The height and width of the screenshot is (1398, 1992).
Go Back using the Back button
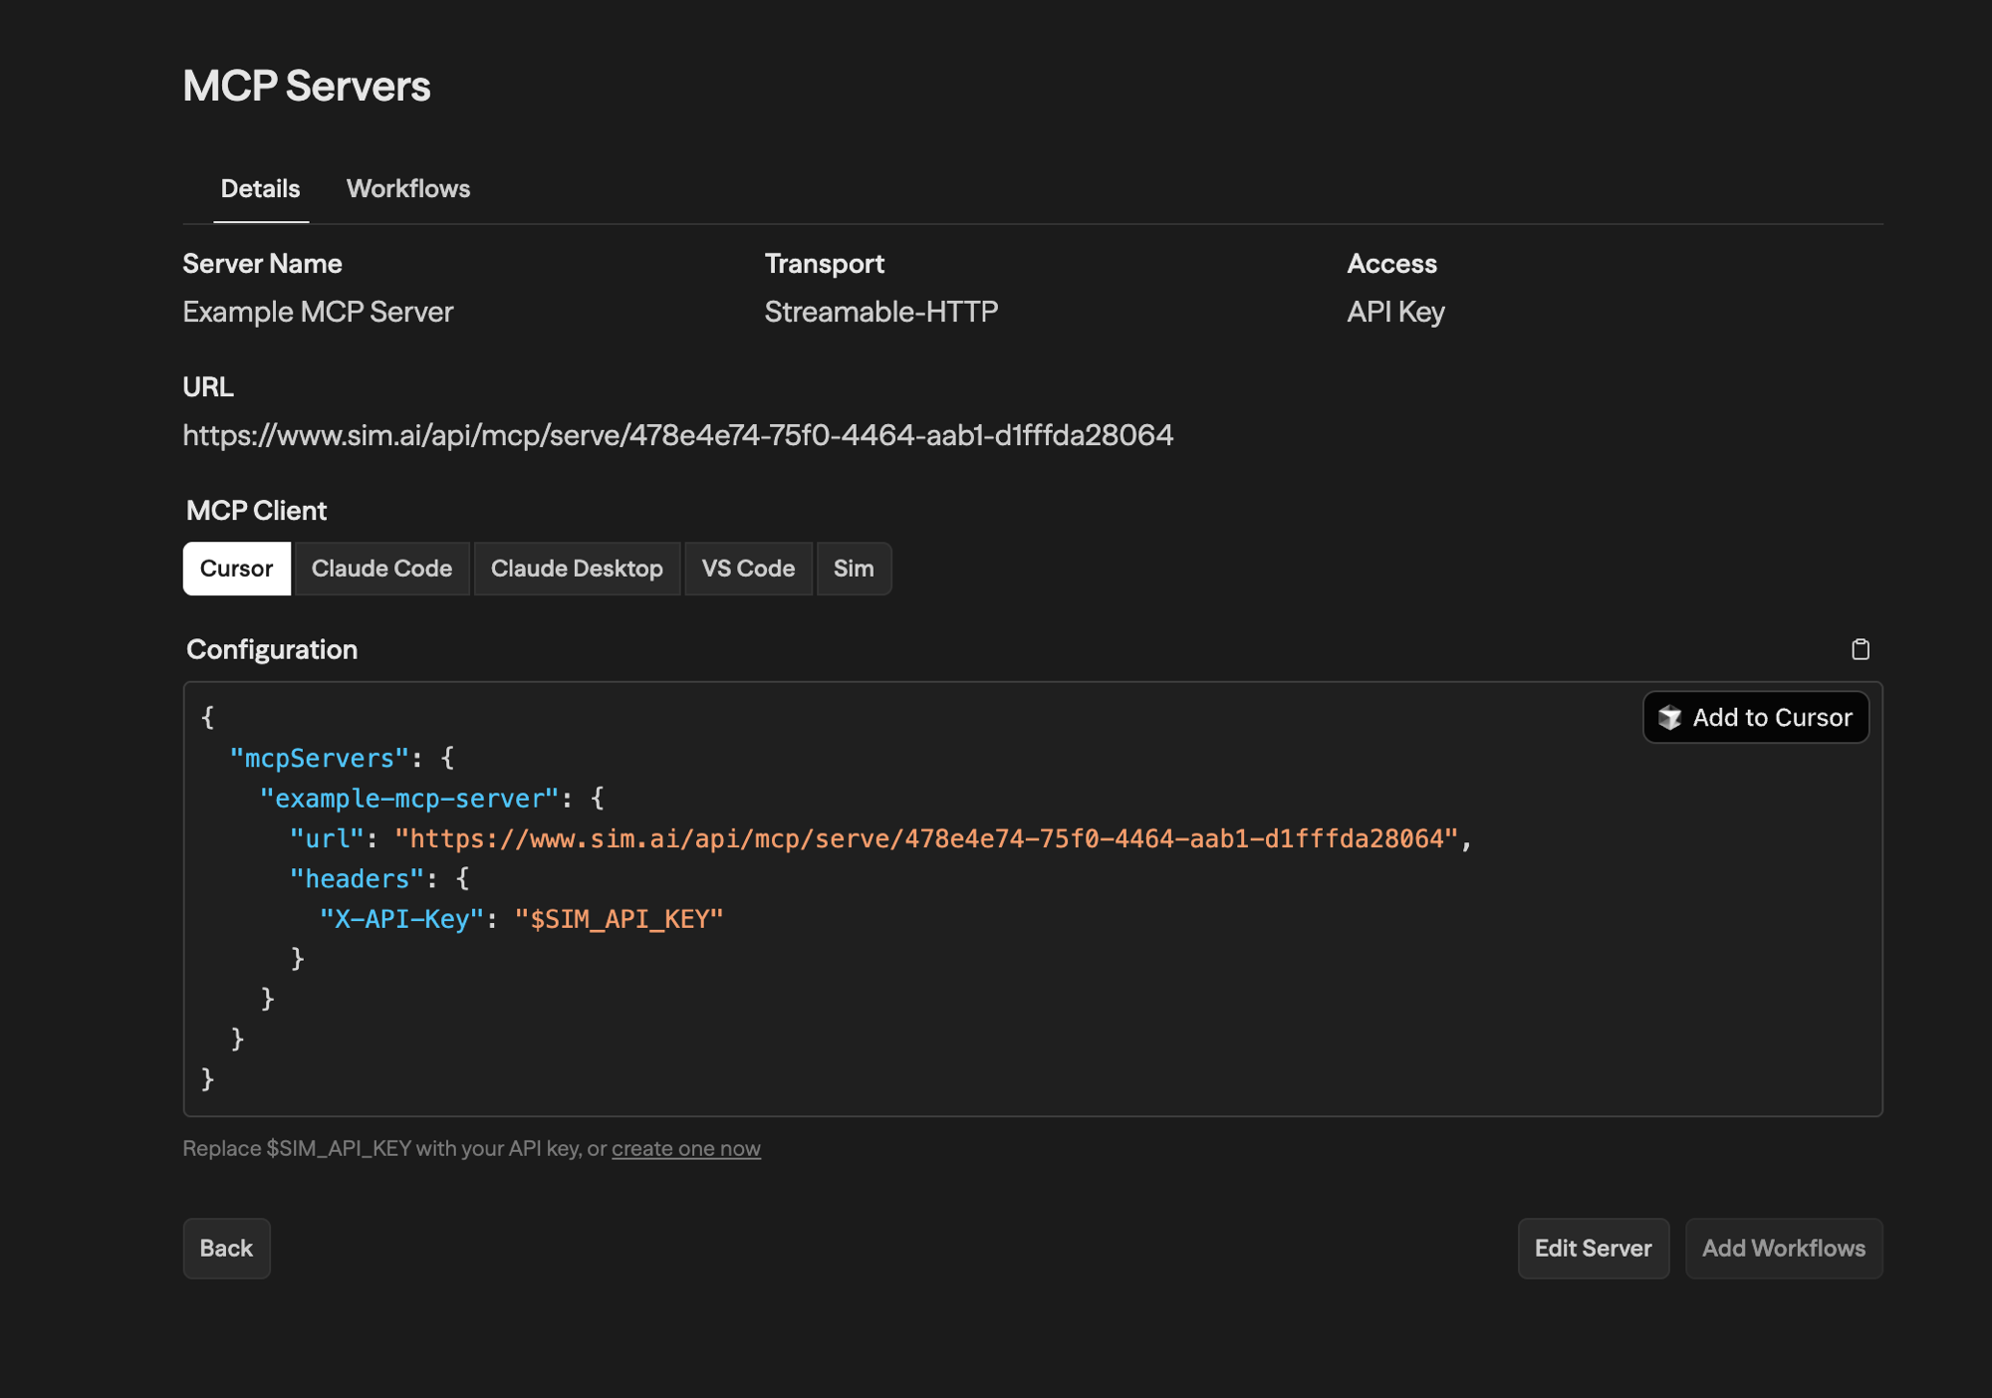point(226,1248)
